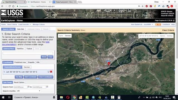
Task: Open the Manage Criteria link
Action: 39,24
